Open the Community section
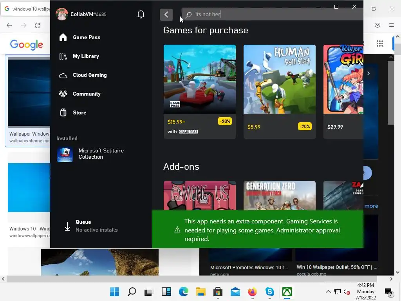 [x=87, y=94]
